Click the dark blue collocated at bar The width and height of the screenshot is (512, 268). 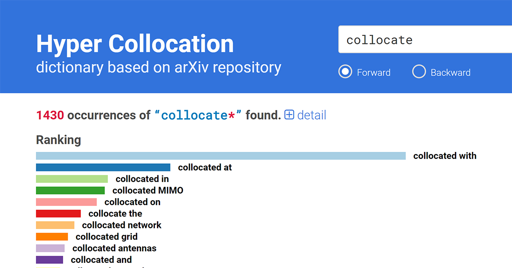tap(103, 167)
